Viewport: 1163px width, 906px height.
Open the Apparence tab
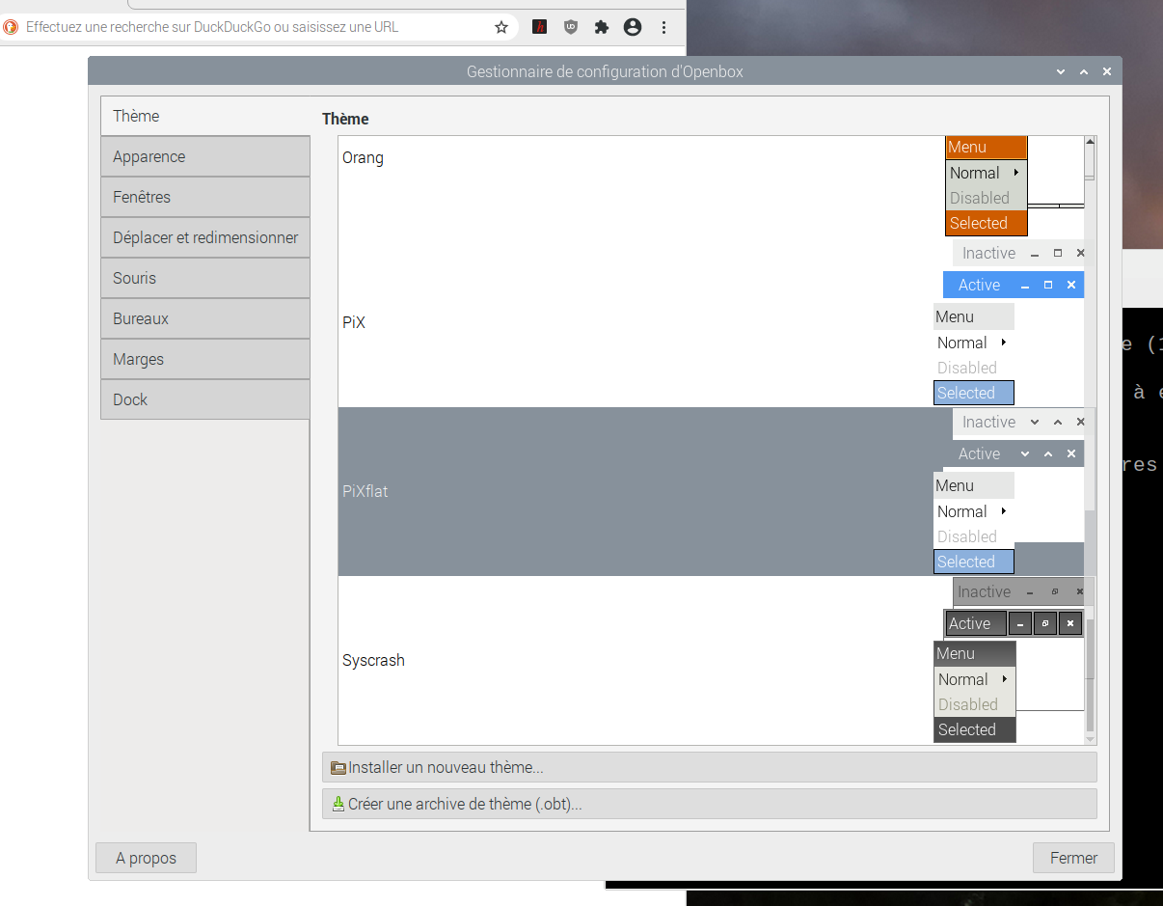pyautogui.click(x=204, y=156)
